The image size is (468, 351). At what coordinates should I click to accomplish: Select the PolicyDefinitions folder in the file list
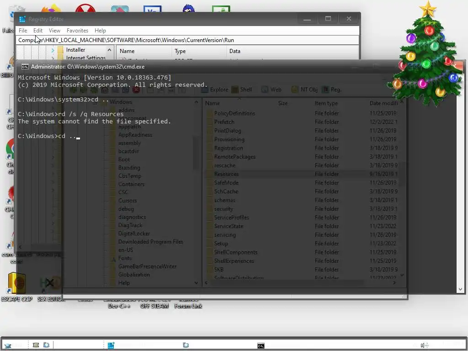click(234, 113)
